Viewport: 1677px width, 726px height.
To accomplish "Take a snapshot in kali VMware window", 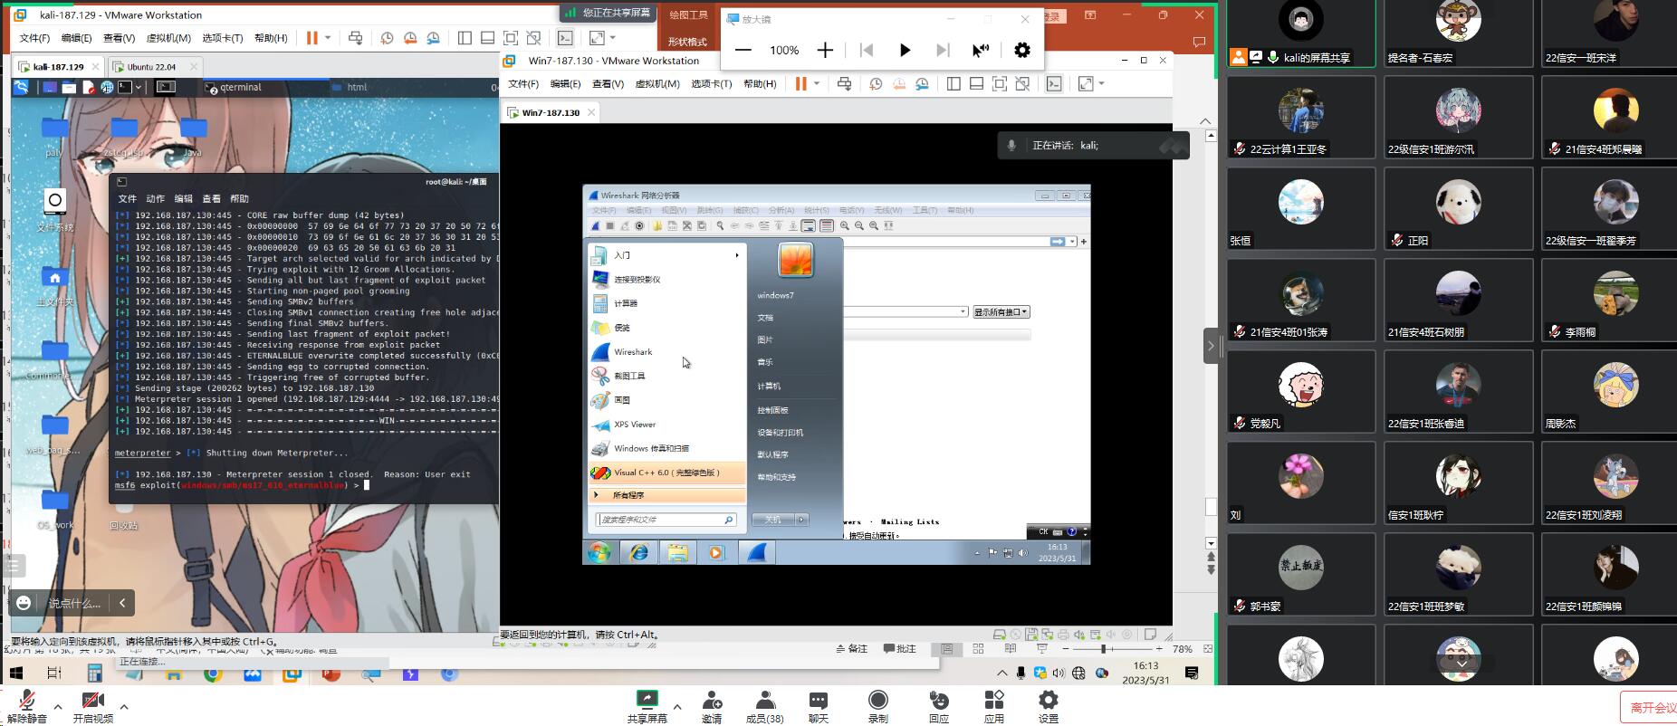I will coord(387,38).
